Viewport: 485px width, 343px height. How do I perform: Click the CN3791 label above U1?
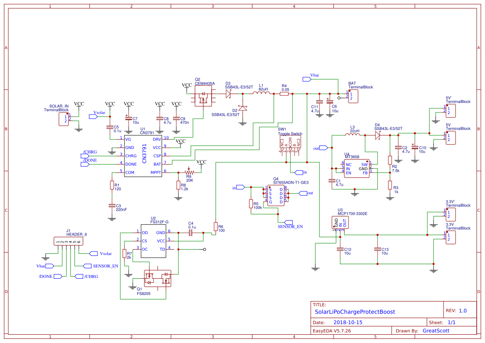pos(147,133)
